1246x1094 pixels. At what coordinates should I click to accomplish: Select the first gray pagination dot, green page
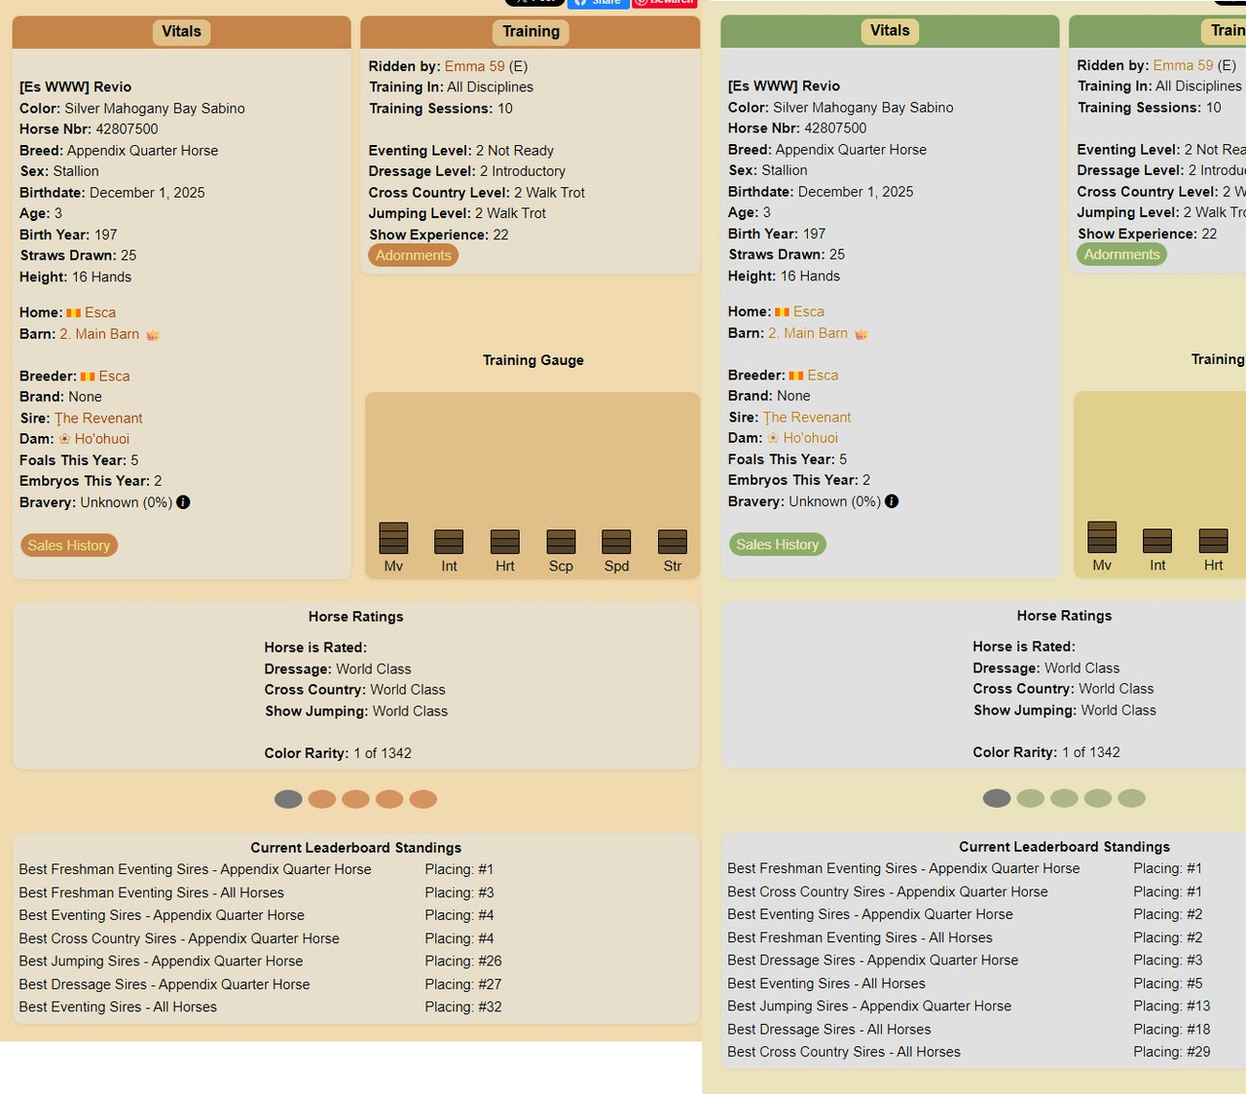[997, 798]
